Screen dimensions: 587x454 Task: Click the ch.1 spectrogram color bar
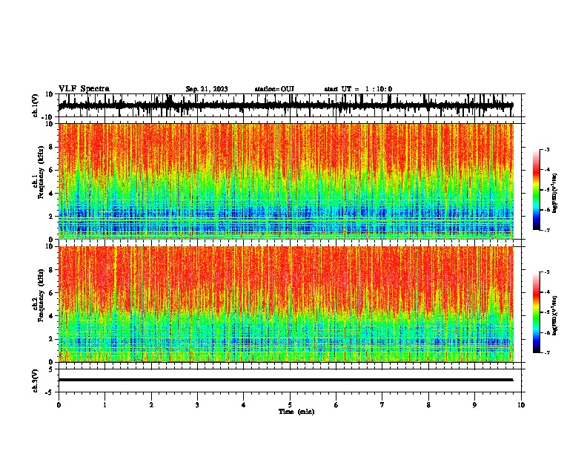click(537, 190)
